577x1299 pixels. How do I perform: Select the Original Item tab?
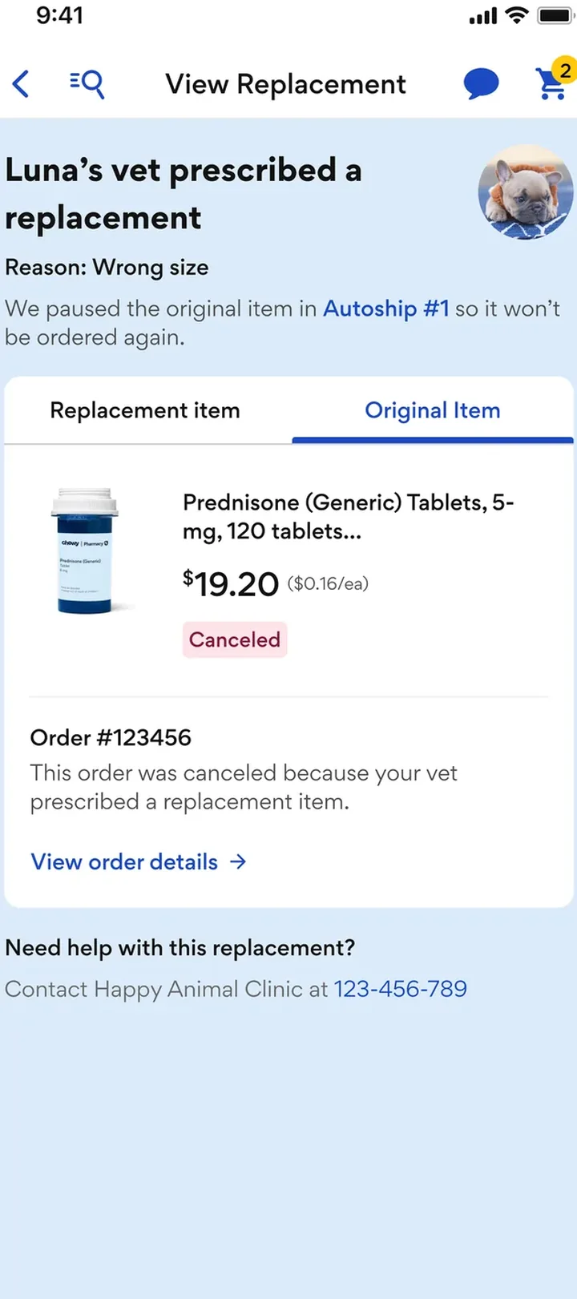[x=433, y=410]
